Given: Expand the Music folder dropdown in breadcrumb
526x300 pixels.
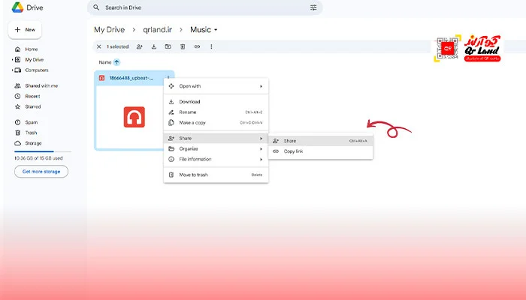Looking at the screenshot, I should pyautogui.click(x=216, y=30).
